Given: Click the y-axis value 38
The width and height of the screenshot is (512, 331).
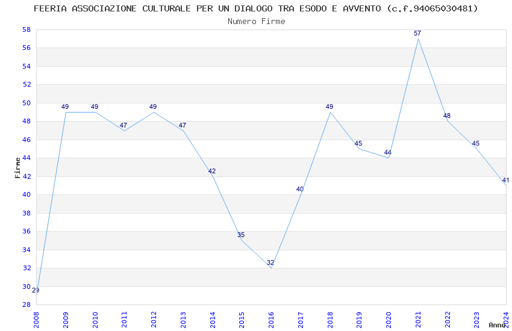Looking at the screenshot, I should tap(27, 213).
